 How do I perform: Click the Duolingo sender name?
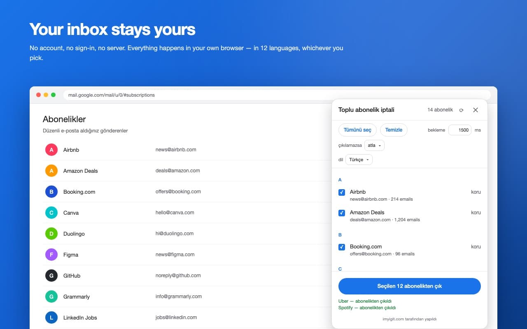point(74,234)
